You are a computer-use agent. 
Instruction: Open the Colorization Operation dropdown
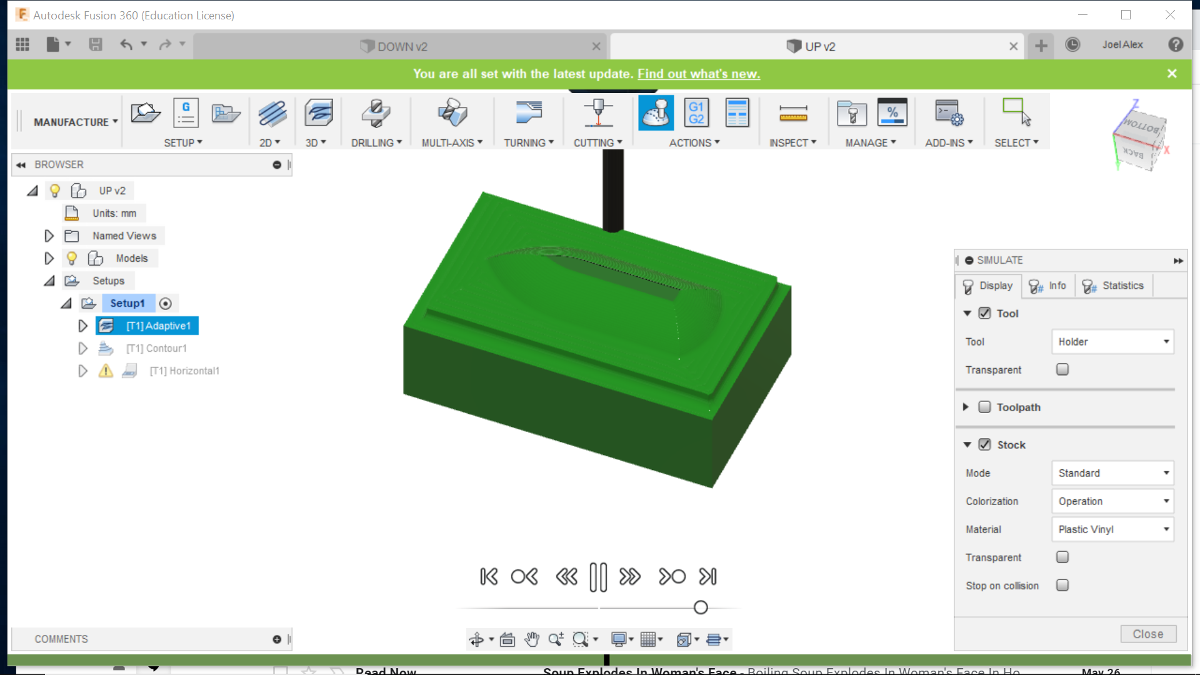tap(1112, 501)
